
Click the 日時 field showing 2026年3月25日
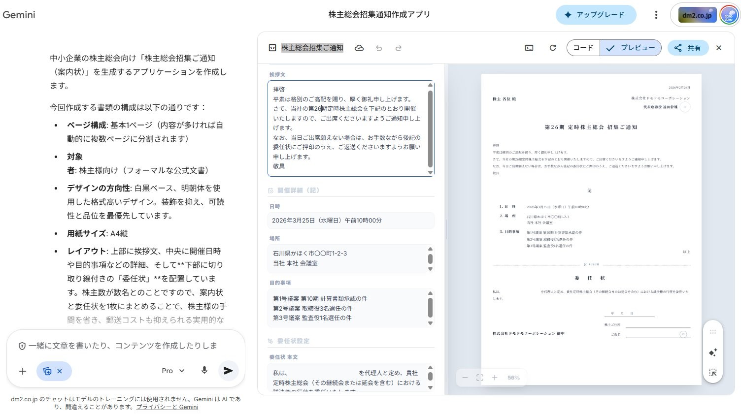[x=351, y=221]
